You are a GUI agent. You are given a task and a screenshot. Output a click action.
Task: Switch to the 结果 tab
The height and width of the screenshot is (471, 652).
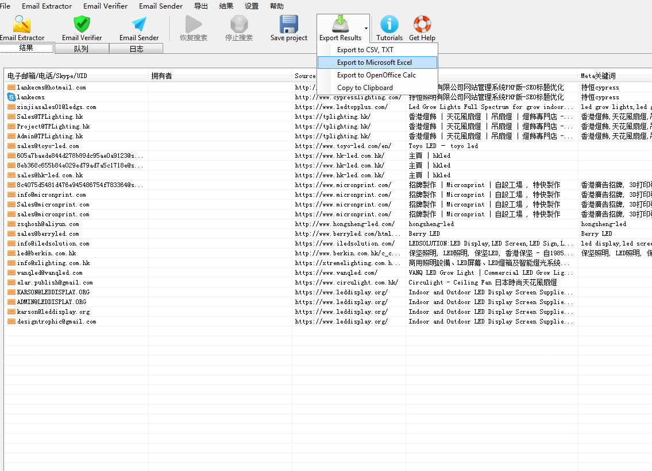point(26,48)
